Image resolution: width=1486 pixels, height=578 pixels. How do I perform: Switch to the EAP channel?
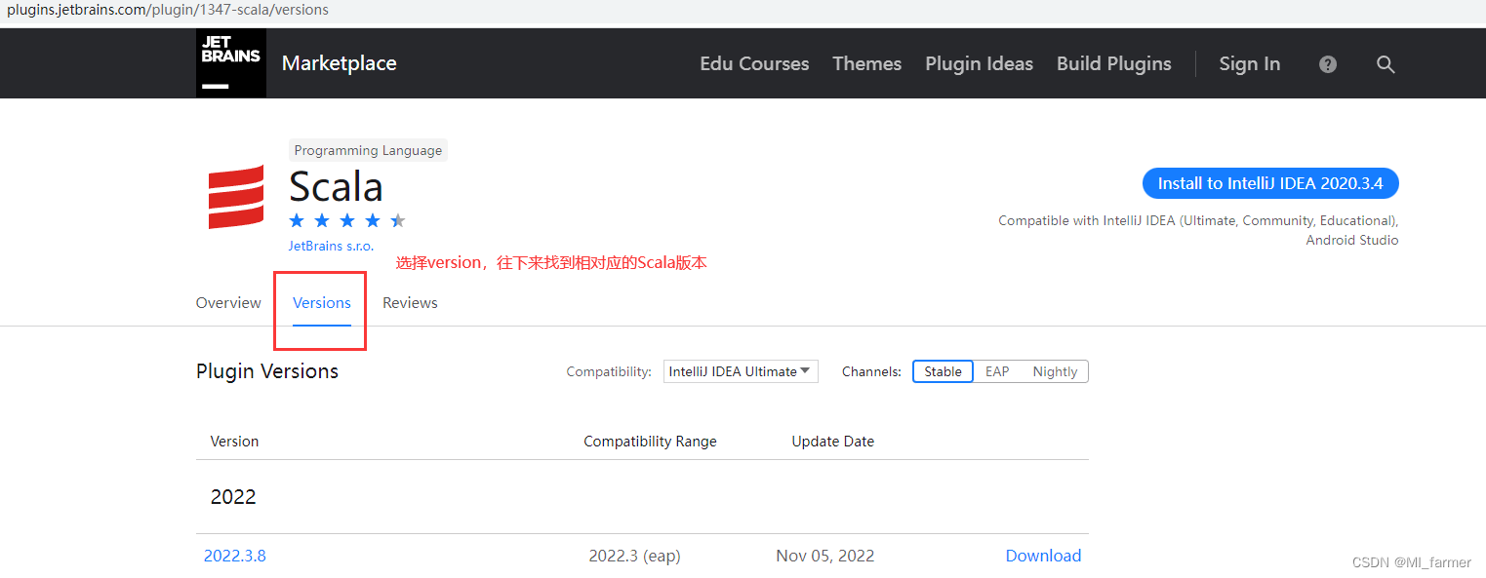(996, 371)
